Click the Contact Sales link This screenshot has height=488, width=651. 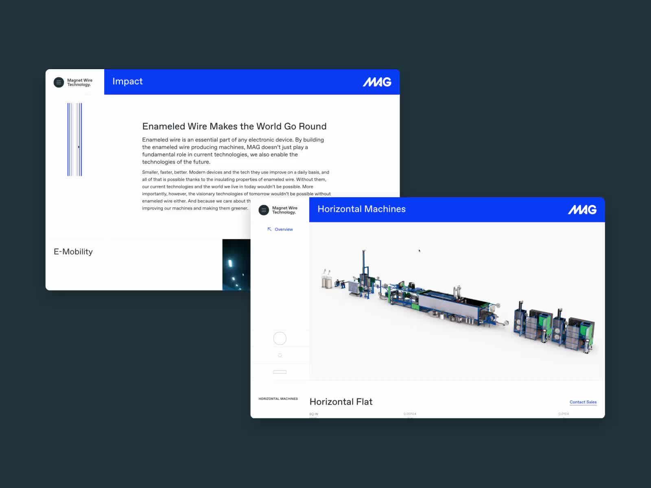[x=583, y=402]
